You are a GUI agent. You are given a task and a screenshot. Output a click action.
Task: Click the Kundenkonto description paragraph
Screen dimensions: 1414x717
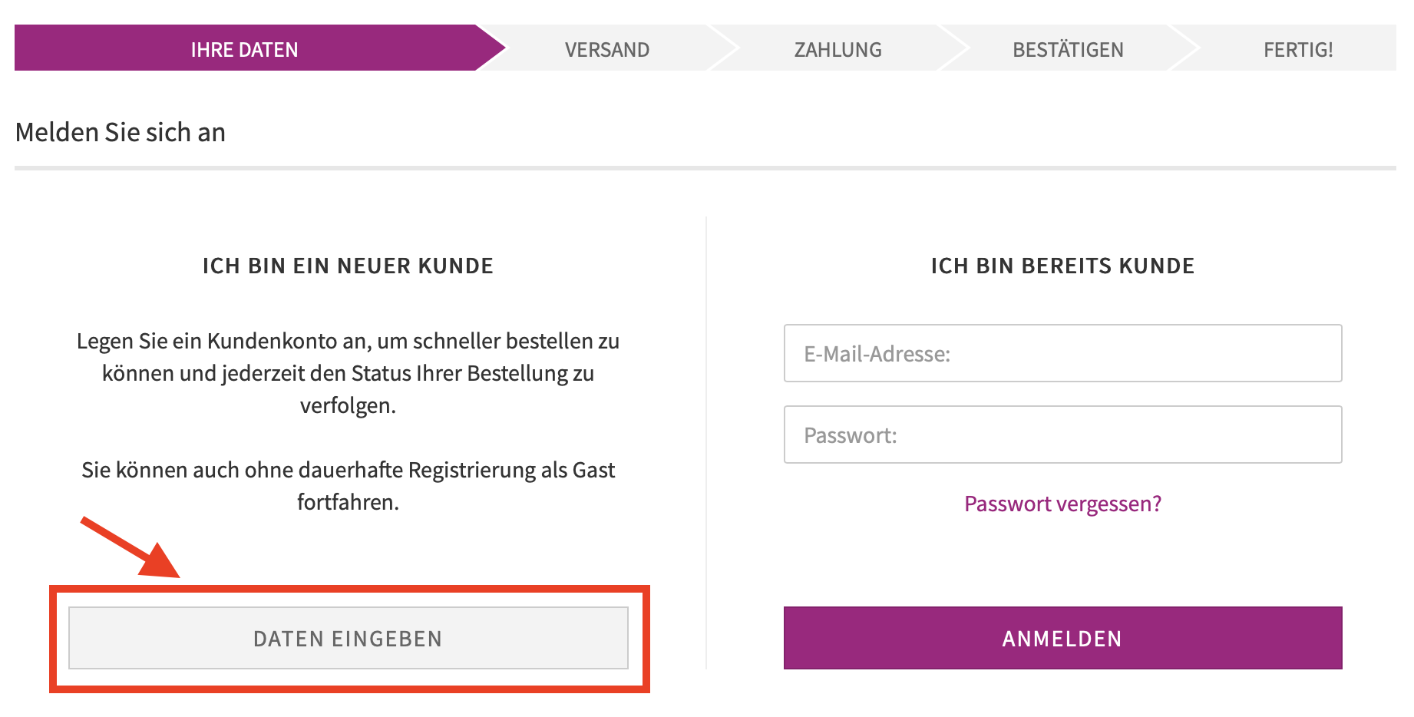point(348,373)
